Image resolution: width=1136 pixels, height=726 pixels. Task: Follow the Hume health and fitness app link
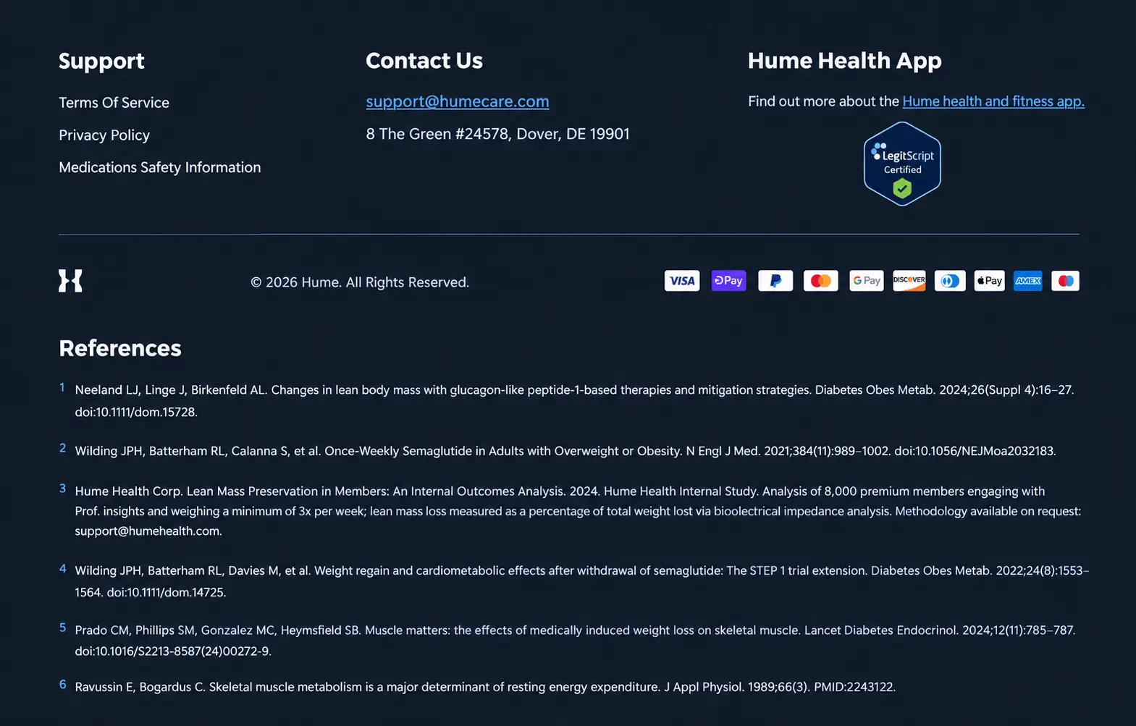tap(993, 101)
